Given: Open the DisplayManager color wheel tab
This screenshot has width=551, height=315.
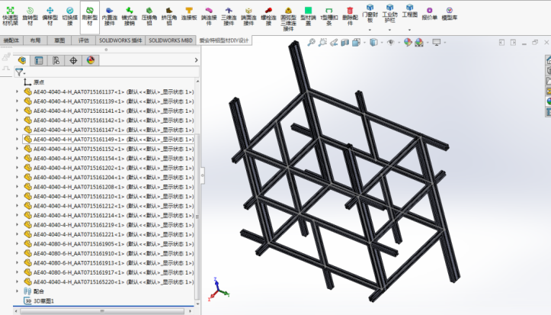Looking at the screenshot, I should tap(91, 60).
